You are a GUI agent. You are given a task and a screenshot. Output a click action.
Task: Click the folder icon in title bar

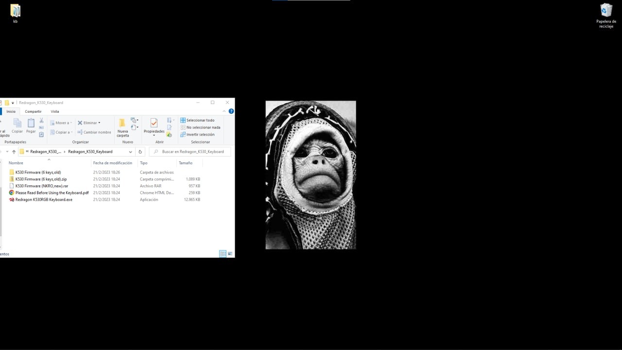tap(7, 103)
